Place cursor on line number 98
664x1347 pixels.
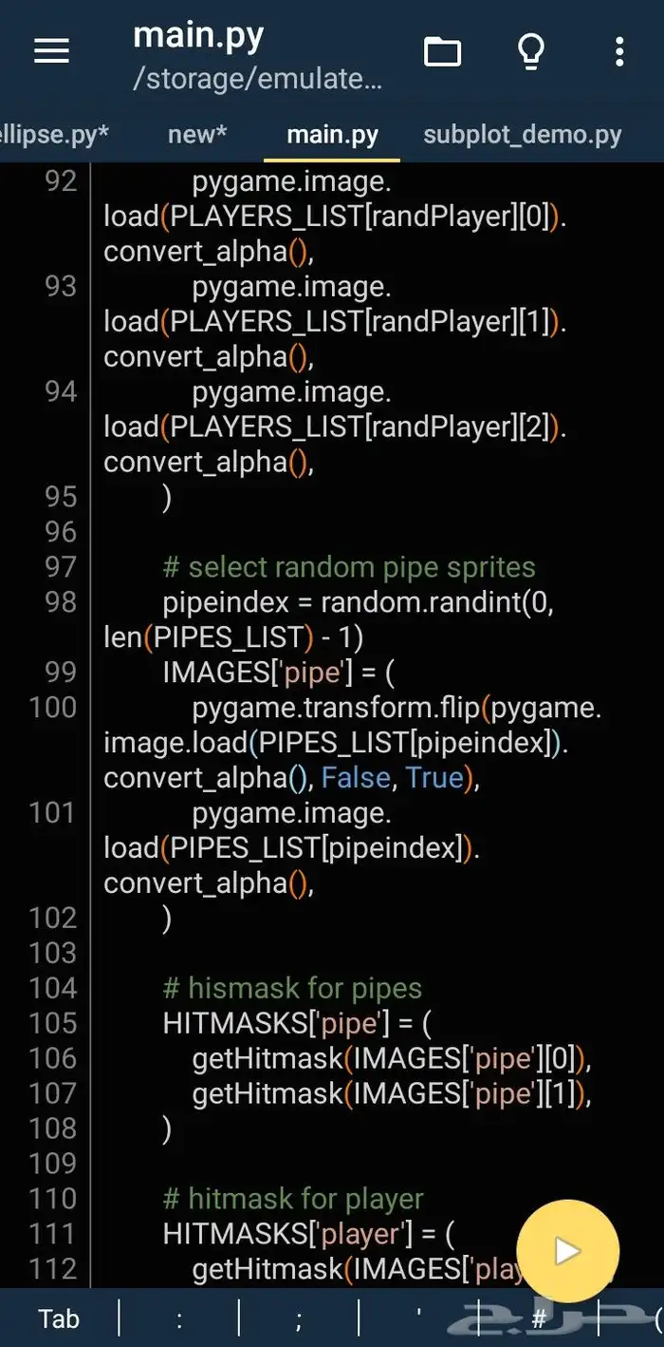click(x=61, y=602)
